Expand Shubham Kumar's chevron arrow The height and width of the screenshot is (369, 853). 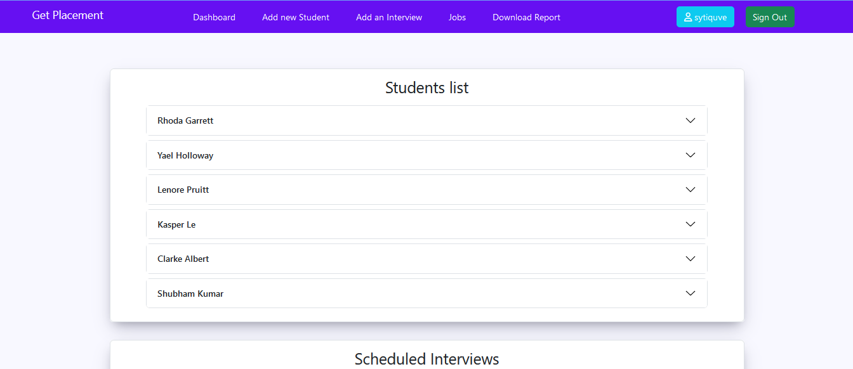[x=691, y=294]
